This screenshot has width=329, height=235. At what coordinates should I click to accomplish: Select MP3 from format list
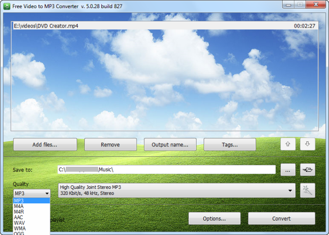click(x=32, y=201)
